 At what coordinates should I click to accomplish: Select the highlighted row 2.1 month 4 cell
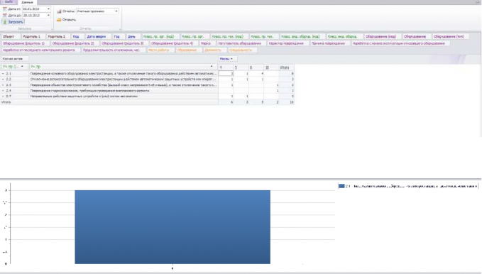coord(226,74)
